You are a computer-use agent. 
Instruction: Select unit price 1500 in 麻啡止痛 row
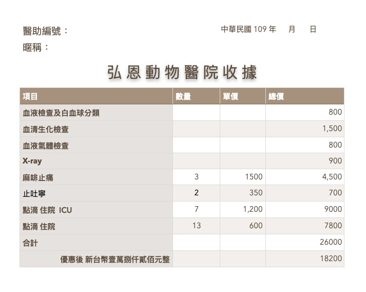point(254,177)
